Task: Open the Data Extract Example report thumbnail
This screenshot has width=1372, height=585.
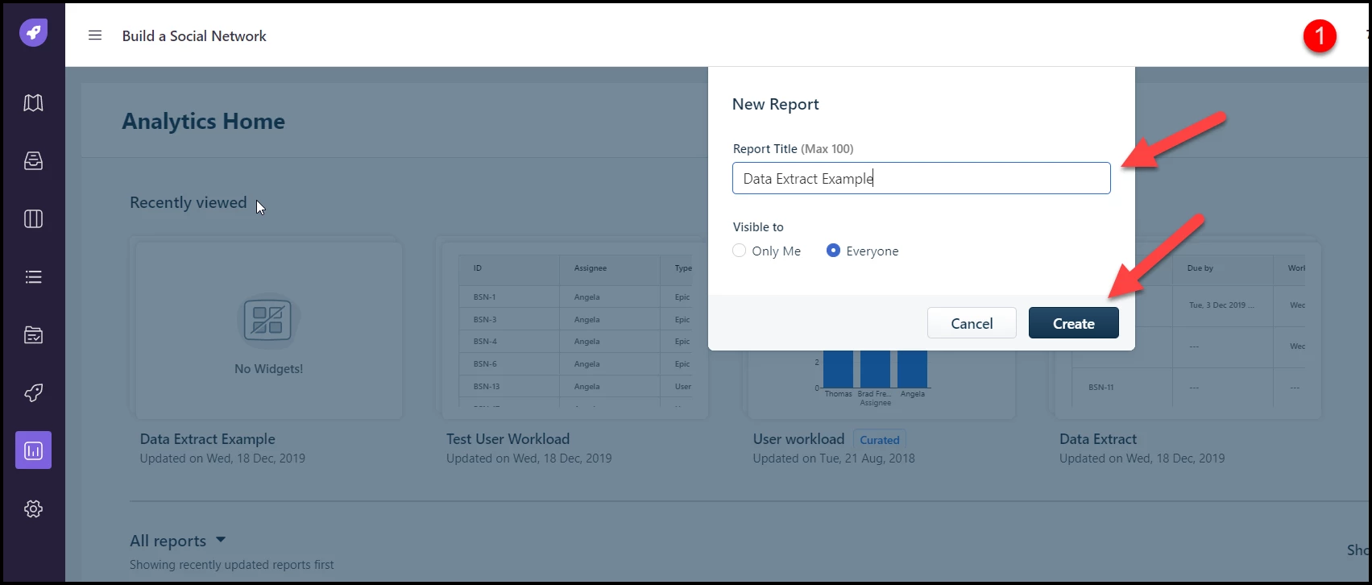Action: coord(268,330)
